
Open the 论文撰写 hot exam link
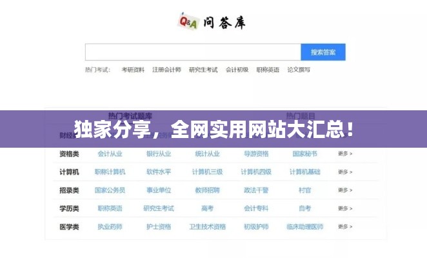tap(299, 70)
